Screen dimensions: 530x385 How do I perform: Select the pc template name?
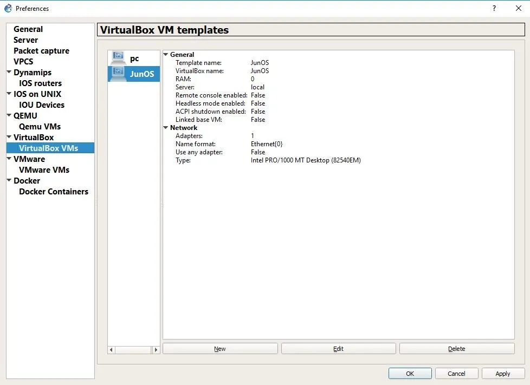tap(134, 58)
